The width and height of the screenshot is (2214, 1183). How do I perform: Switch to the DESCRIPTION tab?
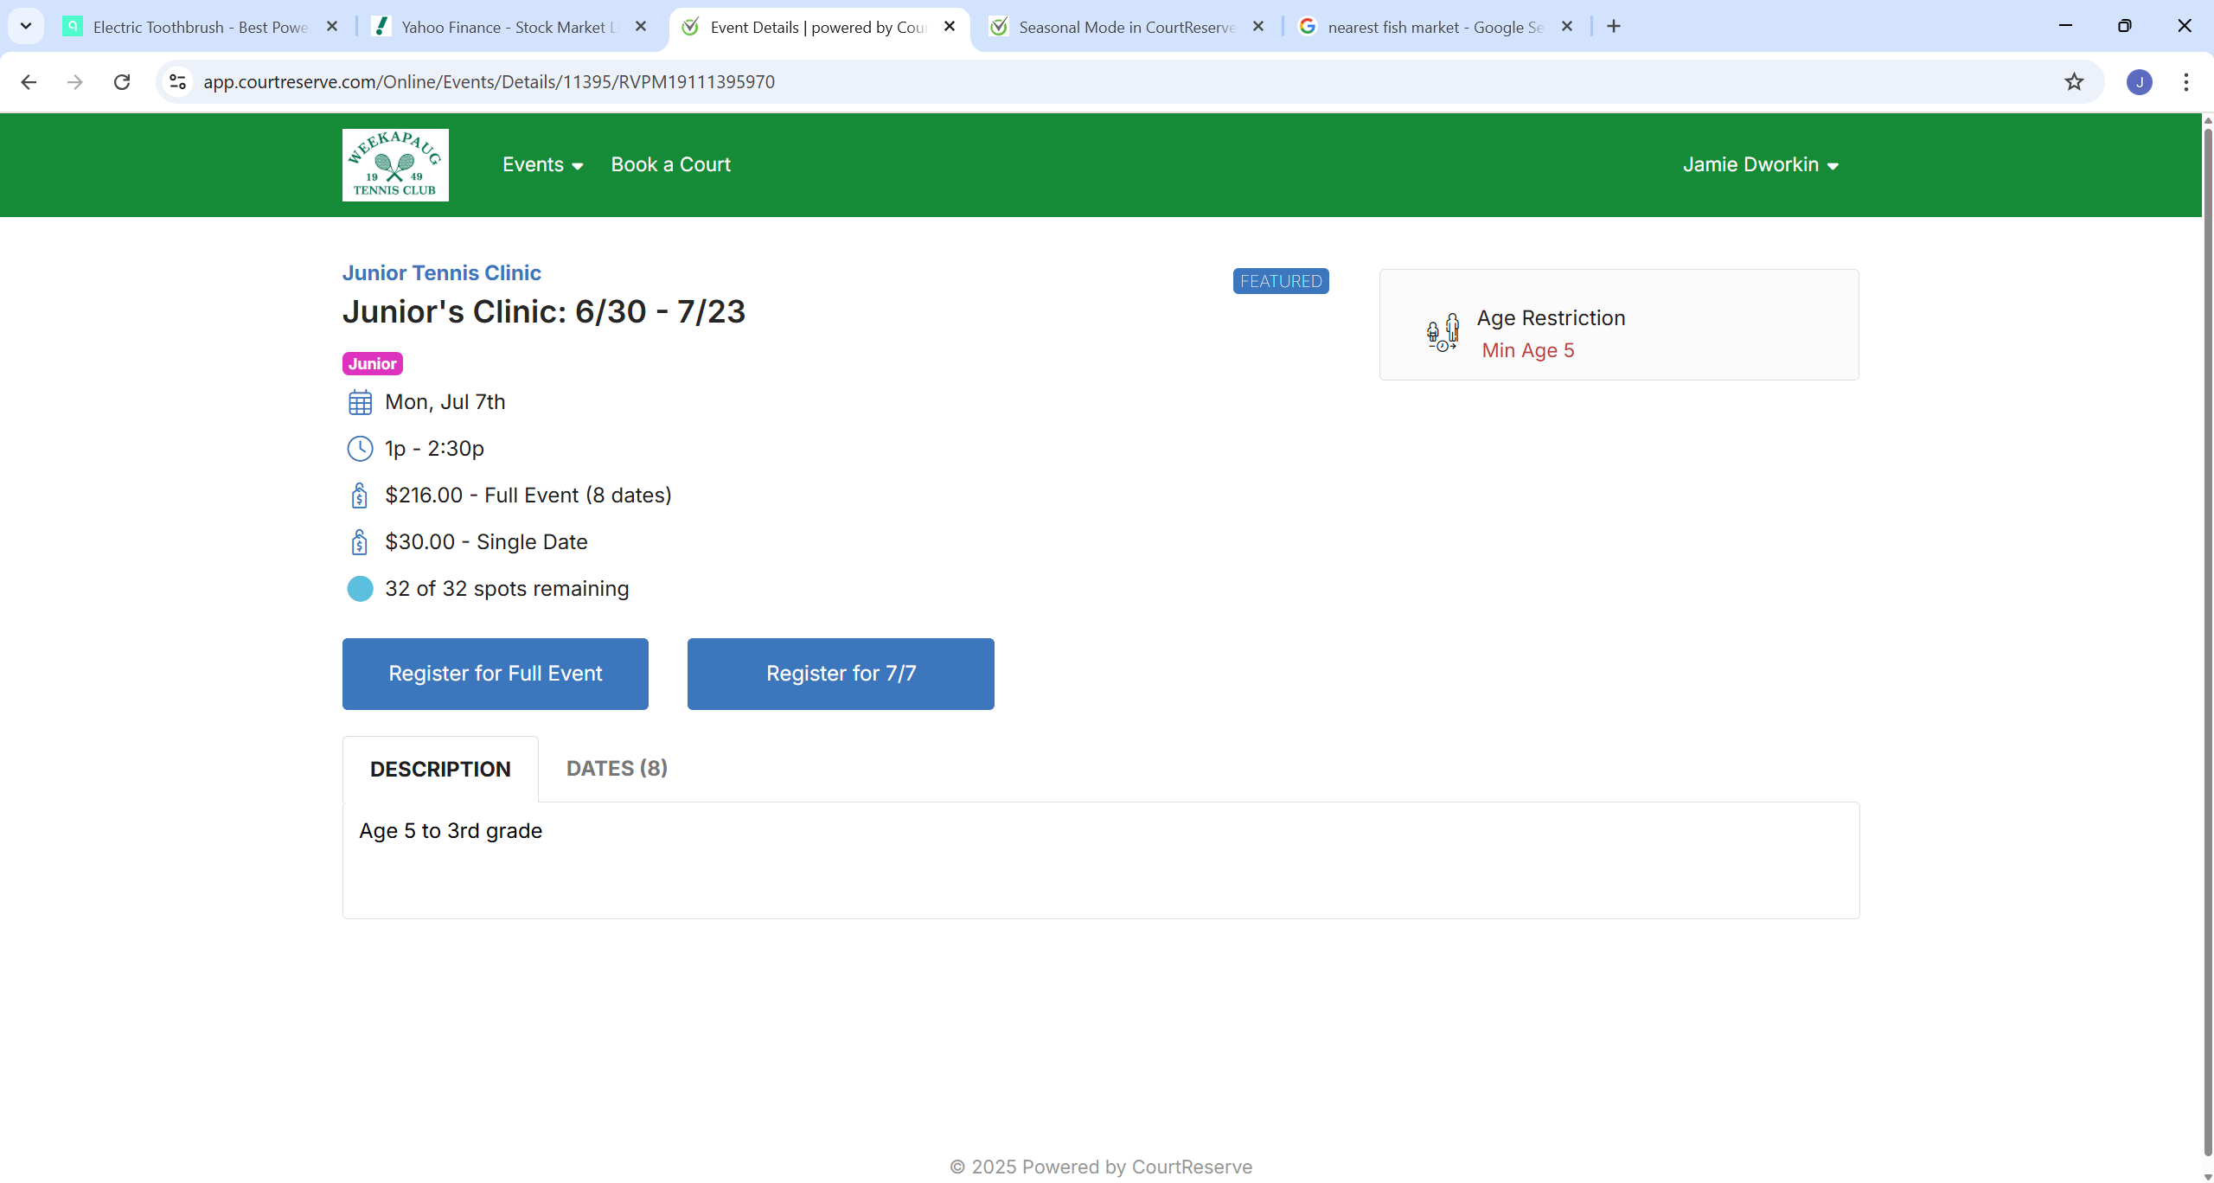click(x=440, y=769)
